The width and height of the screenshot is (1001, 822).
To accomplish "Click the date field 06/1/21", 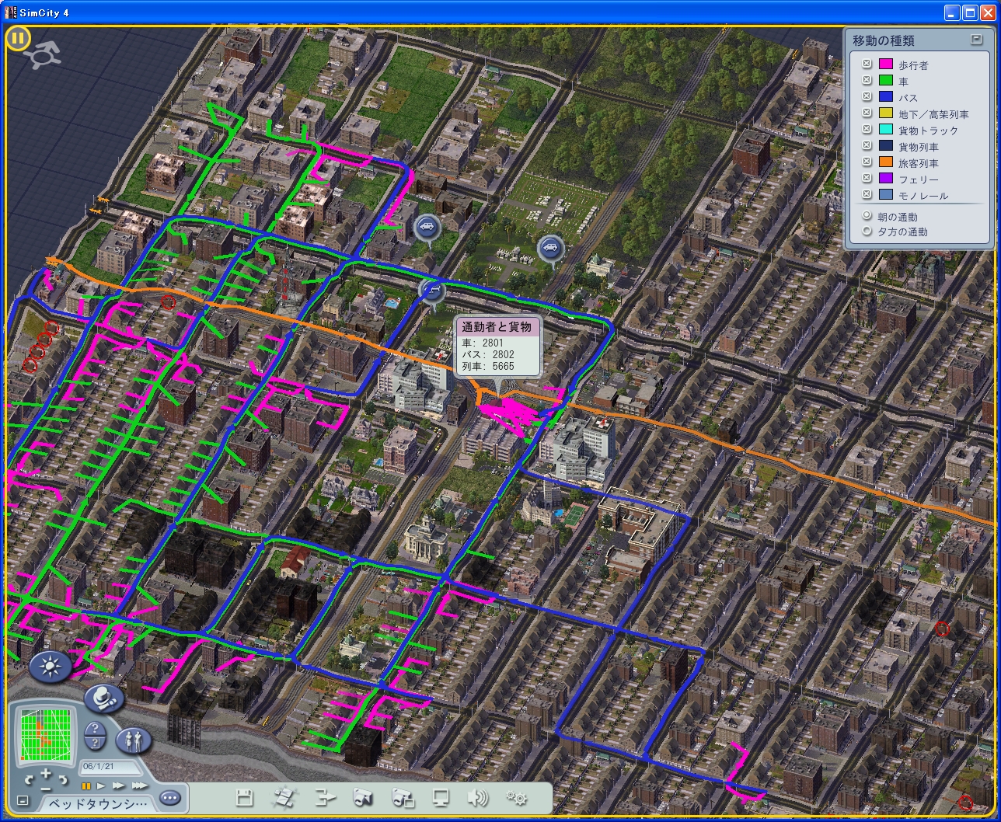I will [x=110, y=766].
